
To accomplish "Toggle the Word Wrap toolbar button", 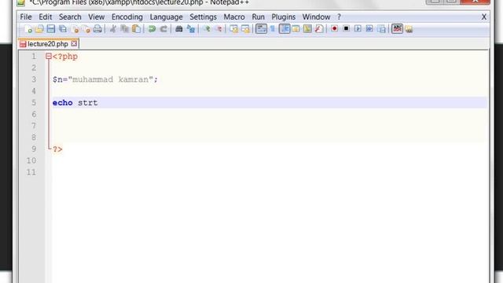I will (x=261, y=29).
